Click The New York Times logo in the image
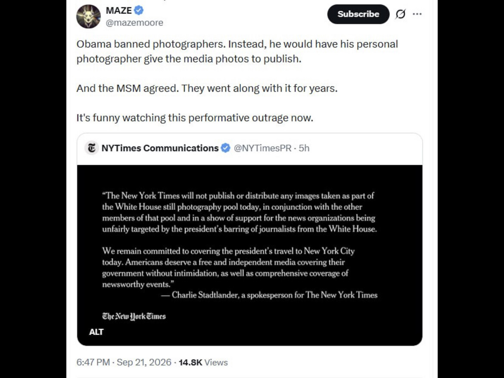504x378 pixels. 134,316
